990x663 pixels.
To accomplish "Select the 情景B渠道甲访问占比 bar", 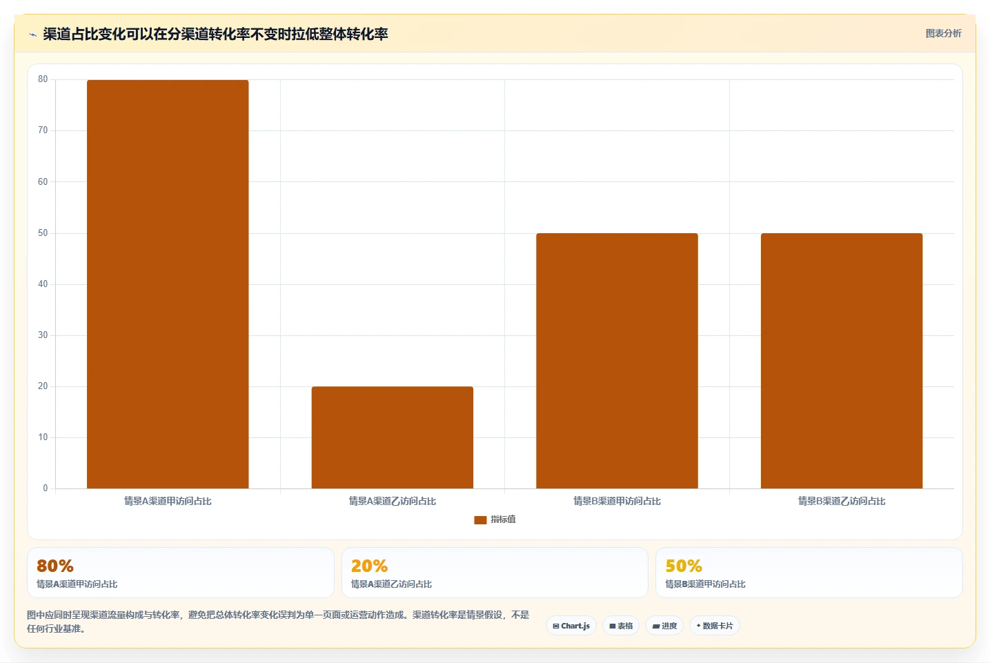I will point(617,361).
